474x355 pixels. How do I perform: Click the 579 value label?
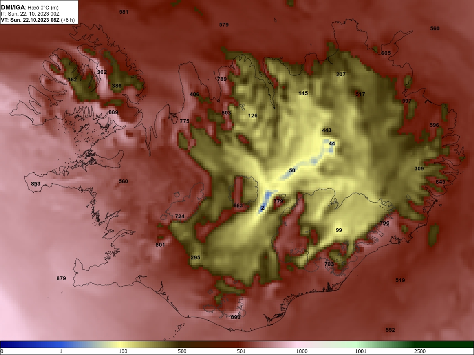(x=224, y=25)
